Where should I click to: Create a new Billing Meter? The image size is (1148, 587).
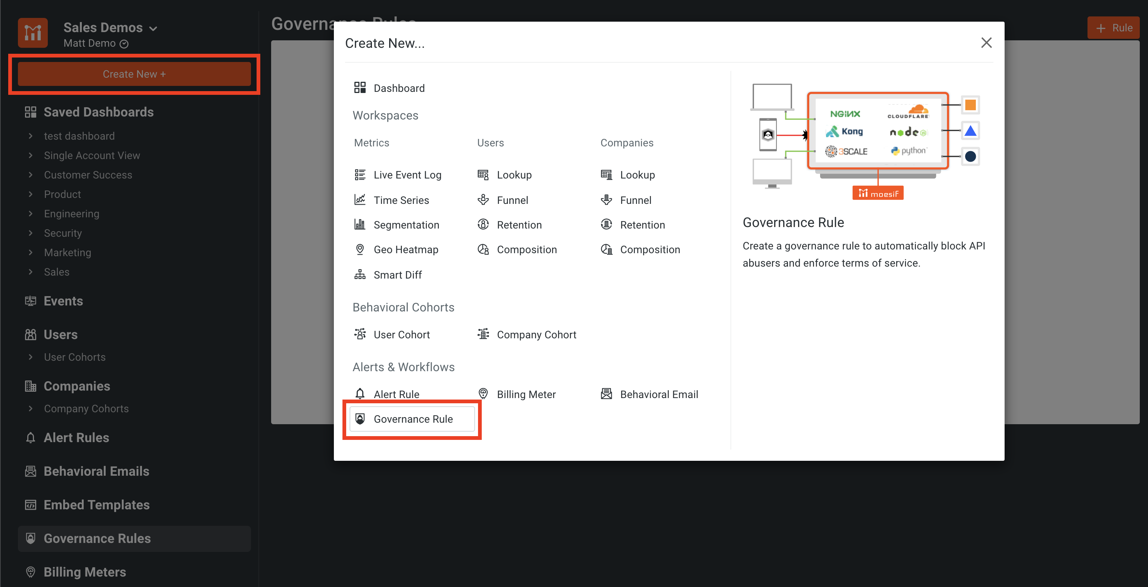(x=526, y=394)
